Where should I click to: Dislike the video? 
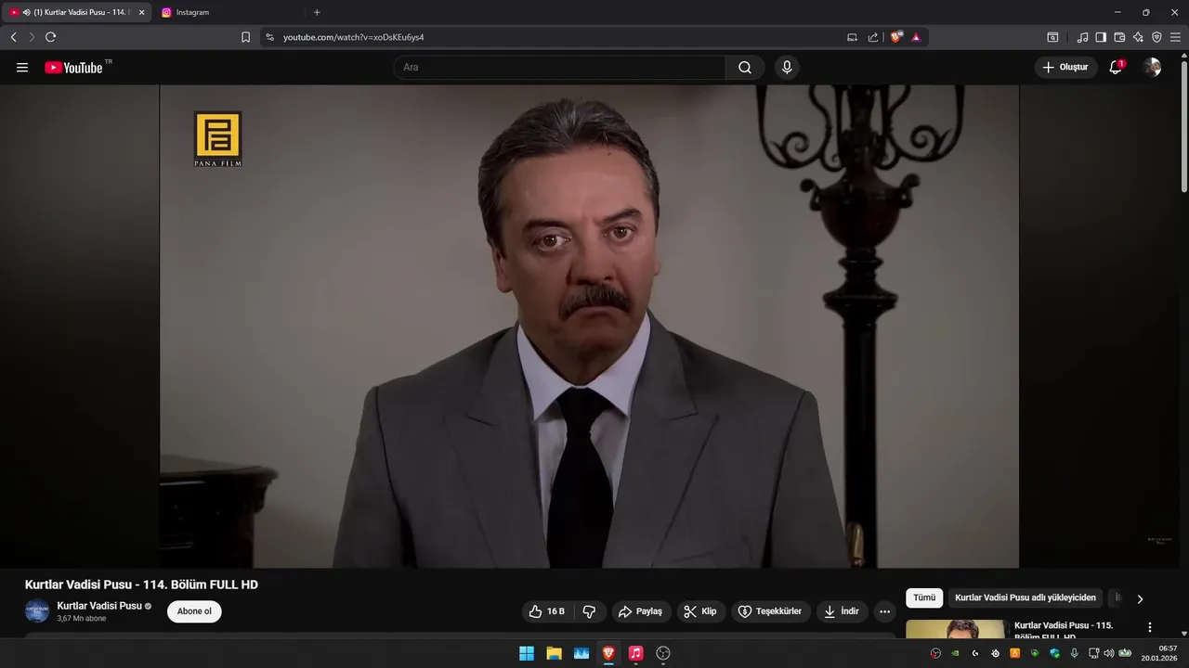pyautogui.click(x=589, y=611)
